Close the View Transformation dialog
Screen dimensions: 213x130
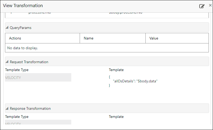tap(210, 5)
